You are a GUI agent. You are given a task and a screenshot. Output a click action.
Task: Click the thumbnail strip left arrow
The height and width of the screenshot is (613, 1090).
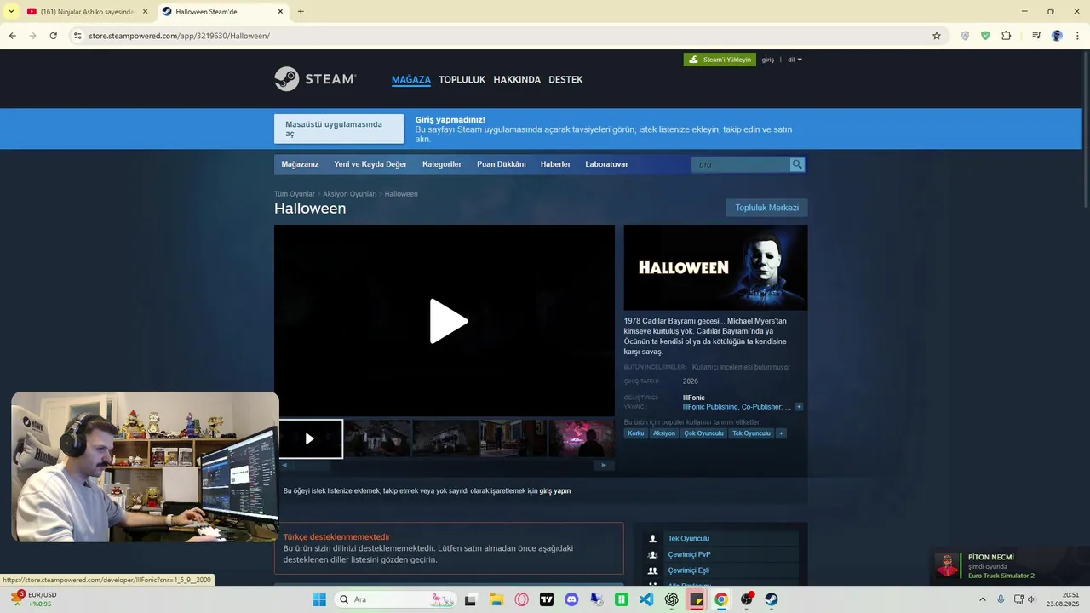pyautogui.click(x=284, y=465)
